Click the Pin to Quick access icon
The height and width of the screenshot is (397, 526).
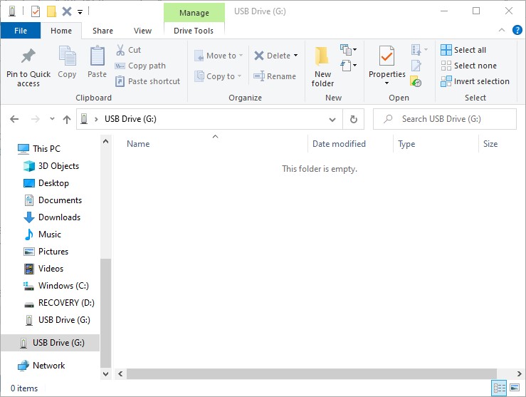pyautogui.click(x=28, y=56)
